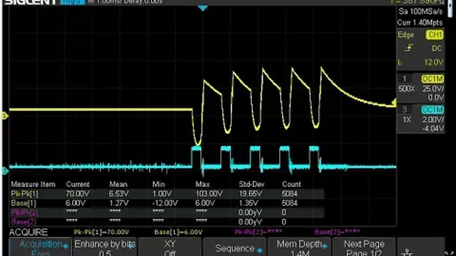Open channel 1 DC1M coupling badge
This screenshot has width=456, height=256.
[x=432, y=79]
